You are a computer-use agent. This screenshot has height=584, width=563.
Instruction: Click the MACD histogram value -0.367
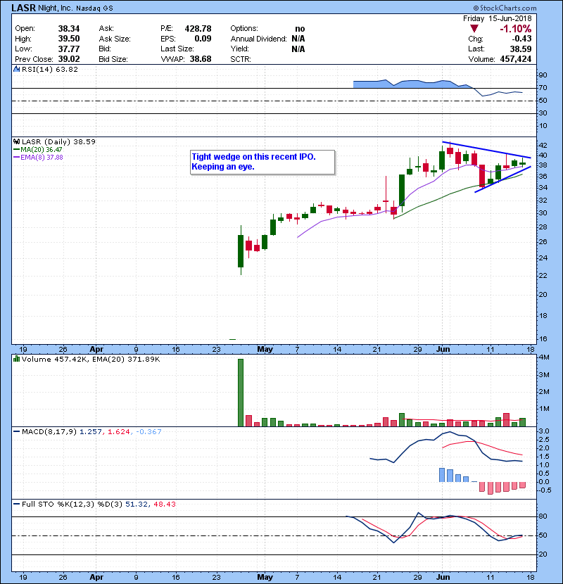coord(148,432)
